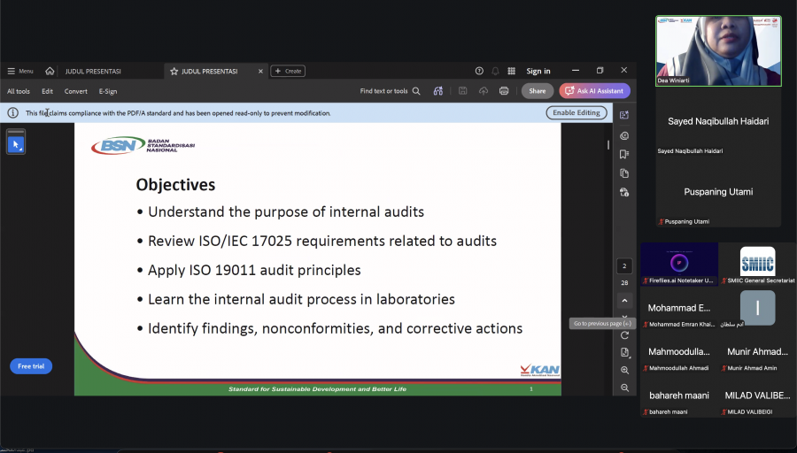Viewport: 797px width, 453px height.
Task: Open the bookmarks panel icon
Action: (x=624, y=154)
